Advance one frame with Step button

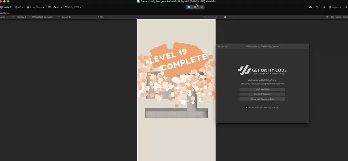[201, 7]
